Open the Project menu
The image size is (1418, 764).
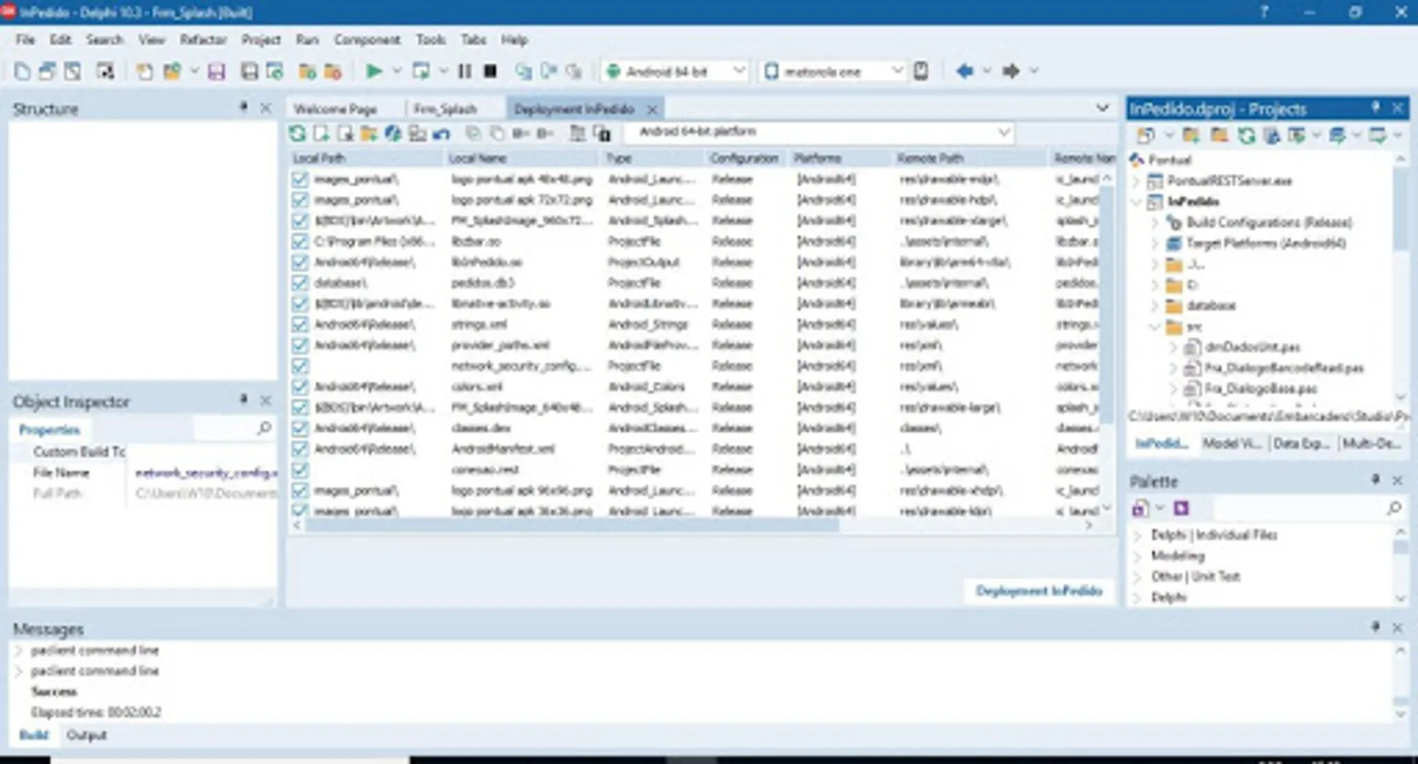[261, 39]
